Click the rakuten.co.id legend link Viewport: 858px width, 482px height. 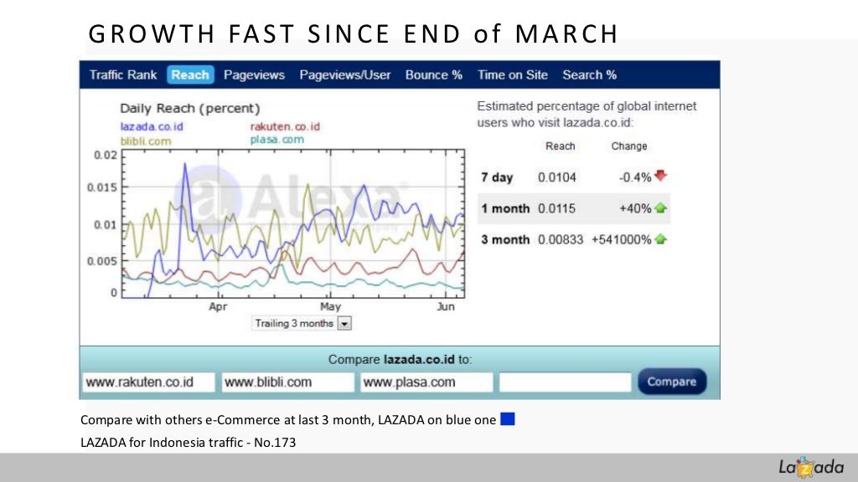[285, 127]
